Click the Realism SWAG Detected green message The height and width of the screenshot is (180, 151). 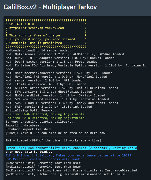(x=45, y=114)
